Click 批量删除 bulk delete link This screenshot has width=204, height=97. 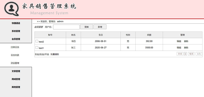(x=55, y=54)
